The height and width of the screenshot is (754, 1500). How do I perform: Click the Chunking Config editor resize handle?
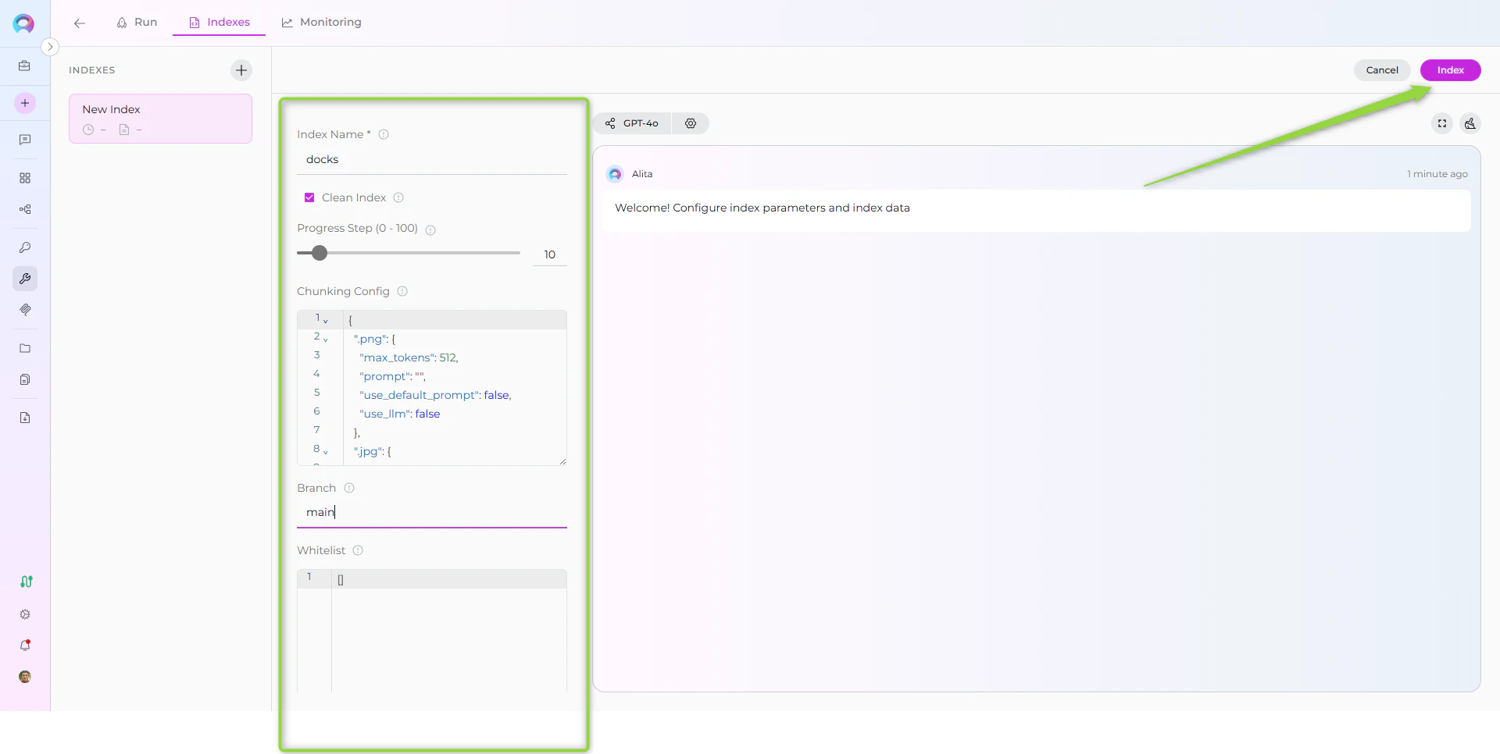562,461
